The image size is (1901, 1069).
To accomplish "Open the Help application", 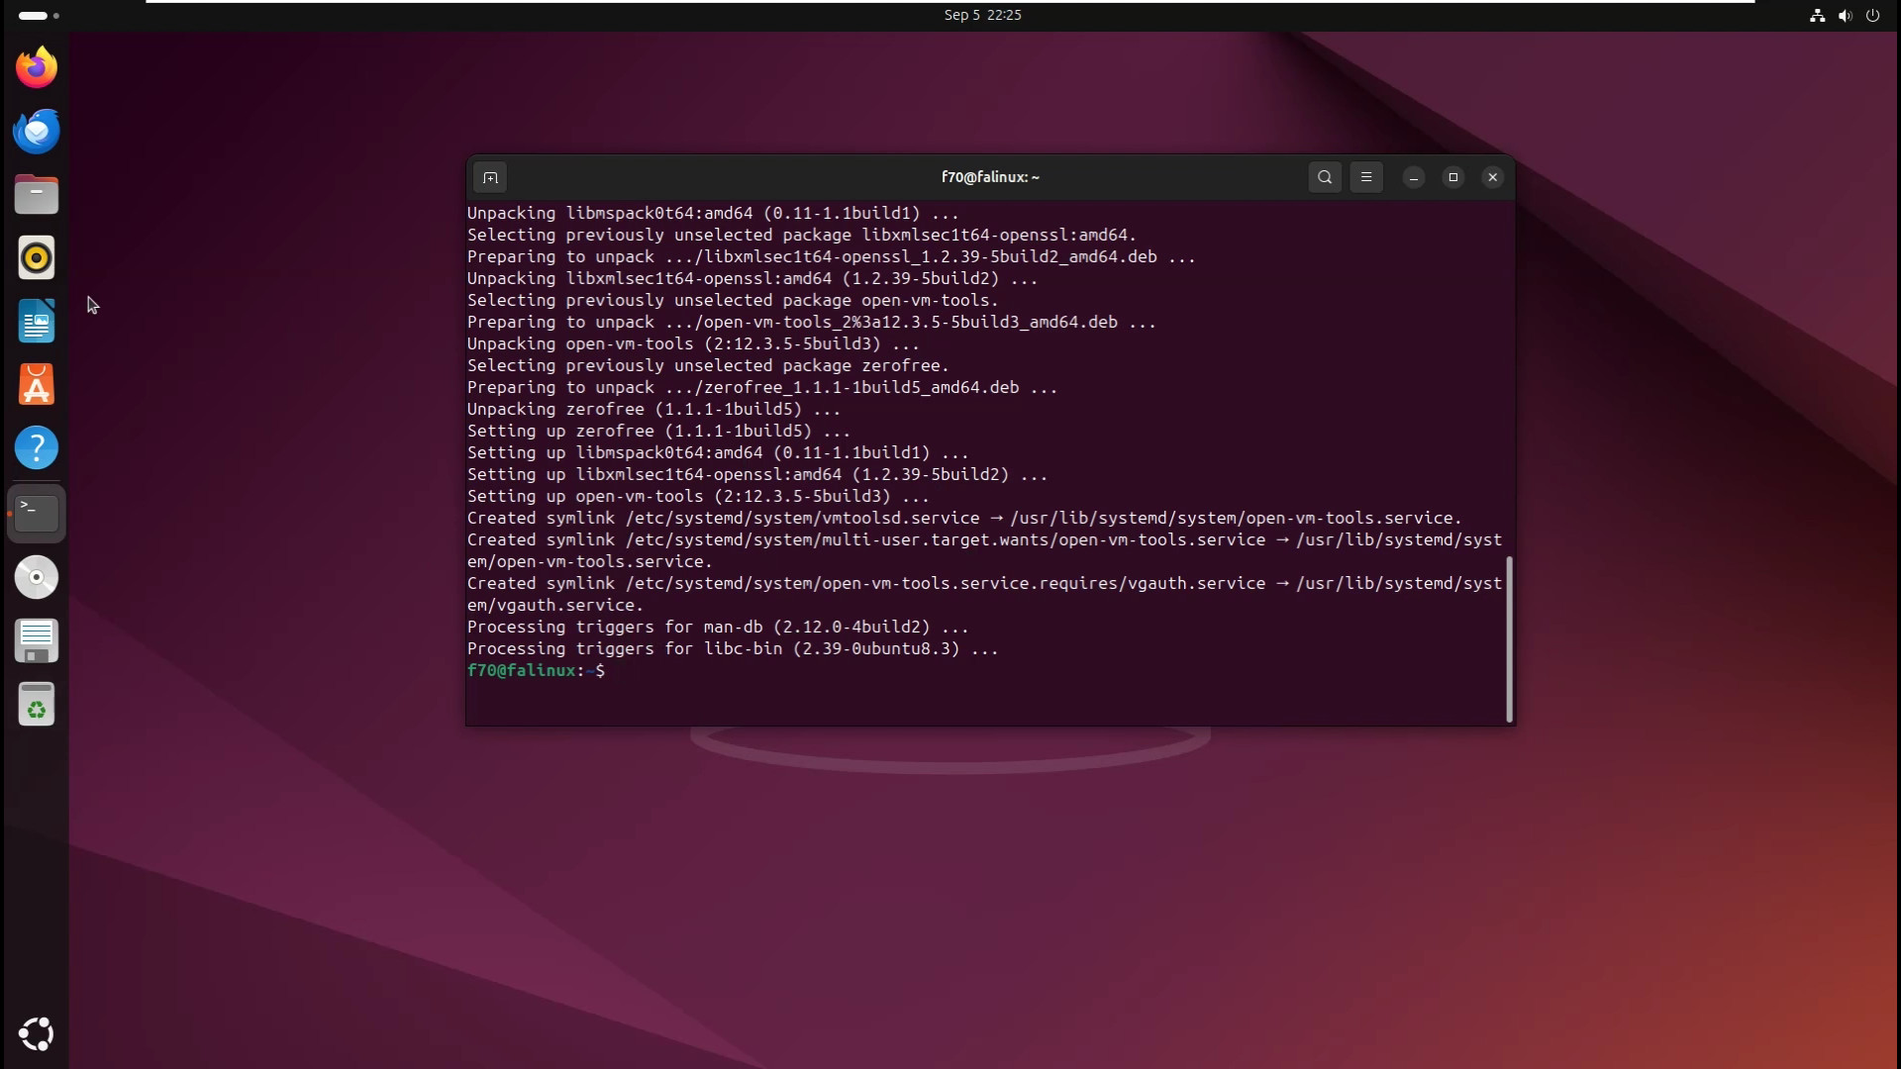I will point(37,447).
